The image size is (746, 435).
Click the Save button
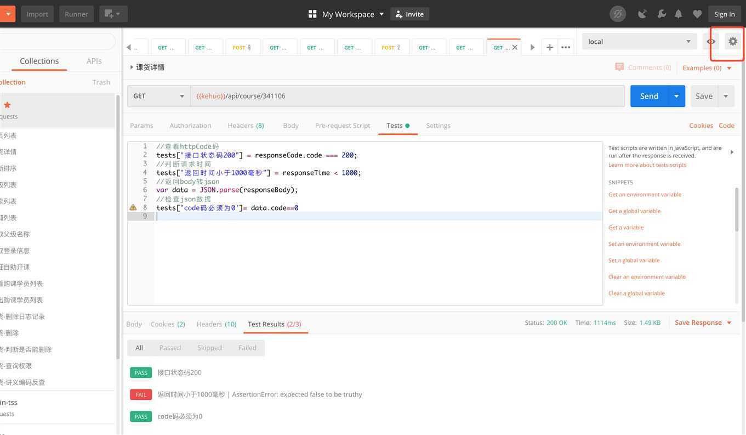[x=704, y=96]
